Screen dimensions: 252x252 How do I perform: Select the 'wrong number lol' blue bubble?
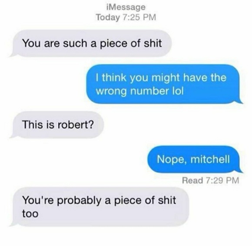(x=164, y=84)
